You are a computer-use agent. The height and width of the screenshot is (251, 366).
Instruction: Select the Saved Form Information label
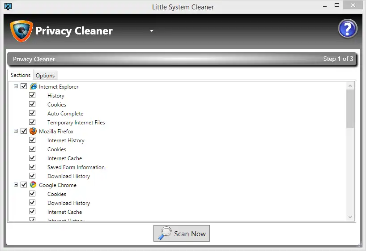[76, 167]
